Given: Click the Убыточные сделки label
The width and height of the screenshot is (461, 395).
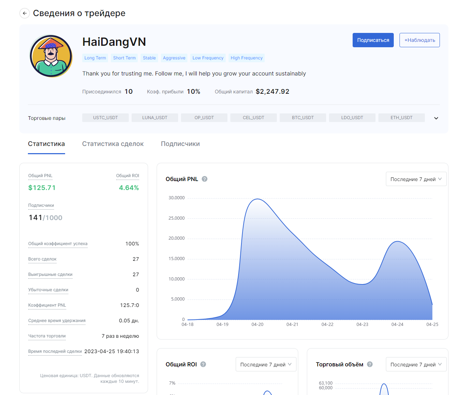Looking at the screenshot, I should (48, 290).
